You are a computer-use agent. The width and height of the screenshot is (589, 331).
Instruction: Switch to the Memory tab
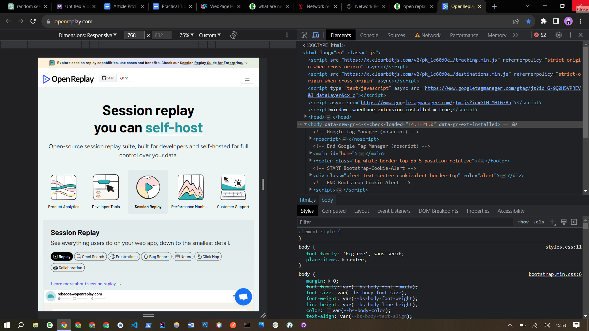click(497, 35)
